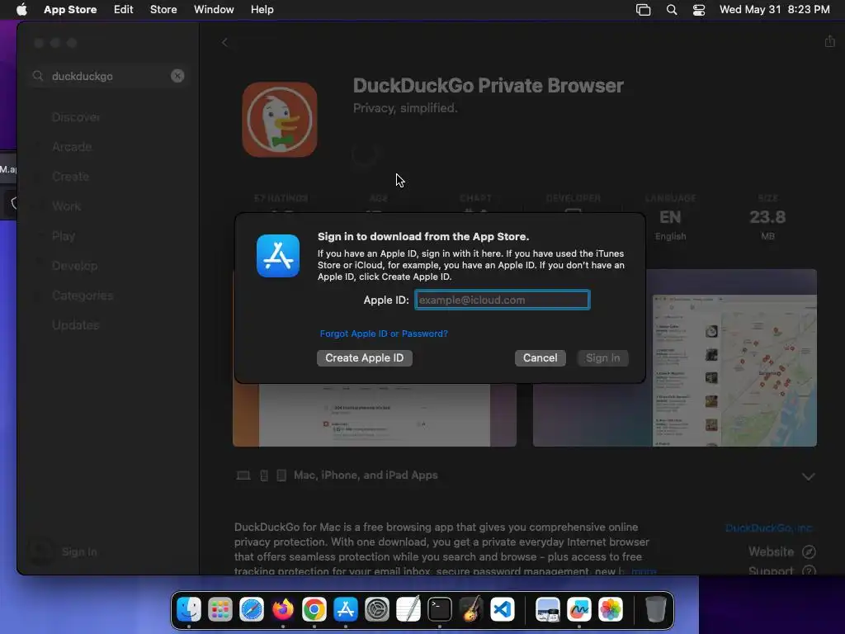Select Create in the sidebar
Screen dimensions: 845x634
tap(71, 177)
